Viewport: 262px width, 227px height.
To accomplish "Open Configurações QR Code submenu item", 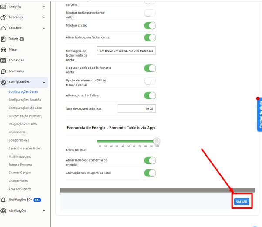I will [25, 108].
